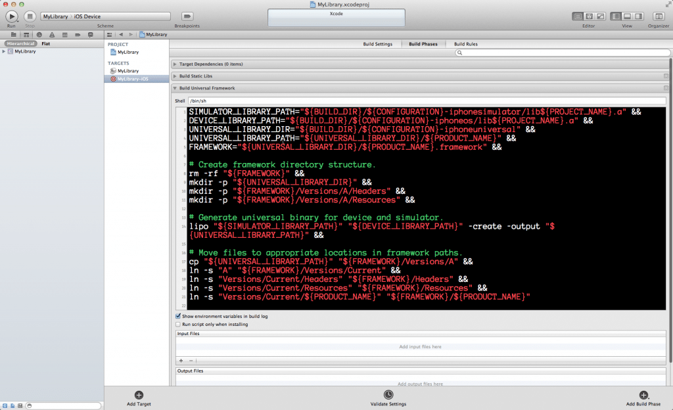This screenshot has width=673, height=410.
Task: Filter symbols to project-defined only
Action: 12,405
